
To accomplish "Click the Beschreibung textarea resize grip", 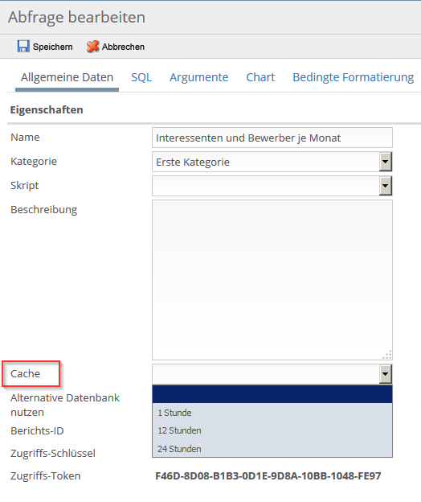I will pyautogui.click(x=387, y=355).
